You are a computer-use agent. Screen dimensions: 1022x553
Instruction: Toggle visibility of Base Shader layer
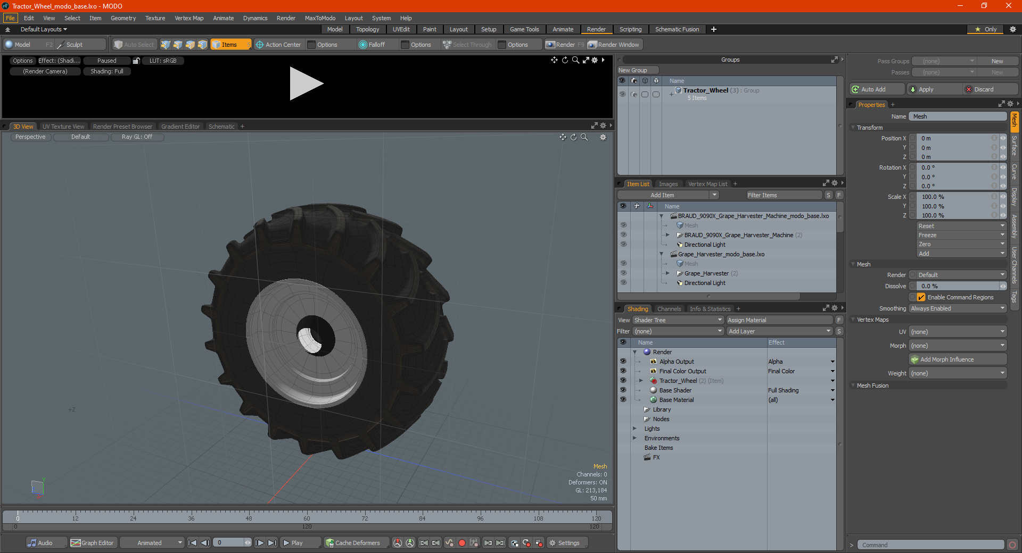click(x=623, y=390)
